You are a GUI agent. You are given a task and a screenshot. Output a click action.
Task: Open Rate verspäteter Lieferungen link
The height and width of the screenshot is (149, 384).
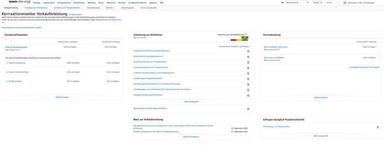276,47
